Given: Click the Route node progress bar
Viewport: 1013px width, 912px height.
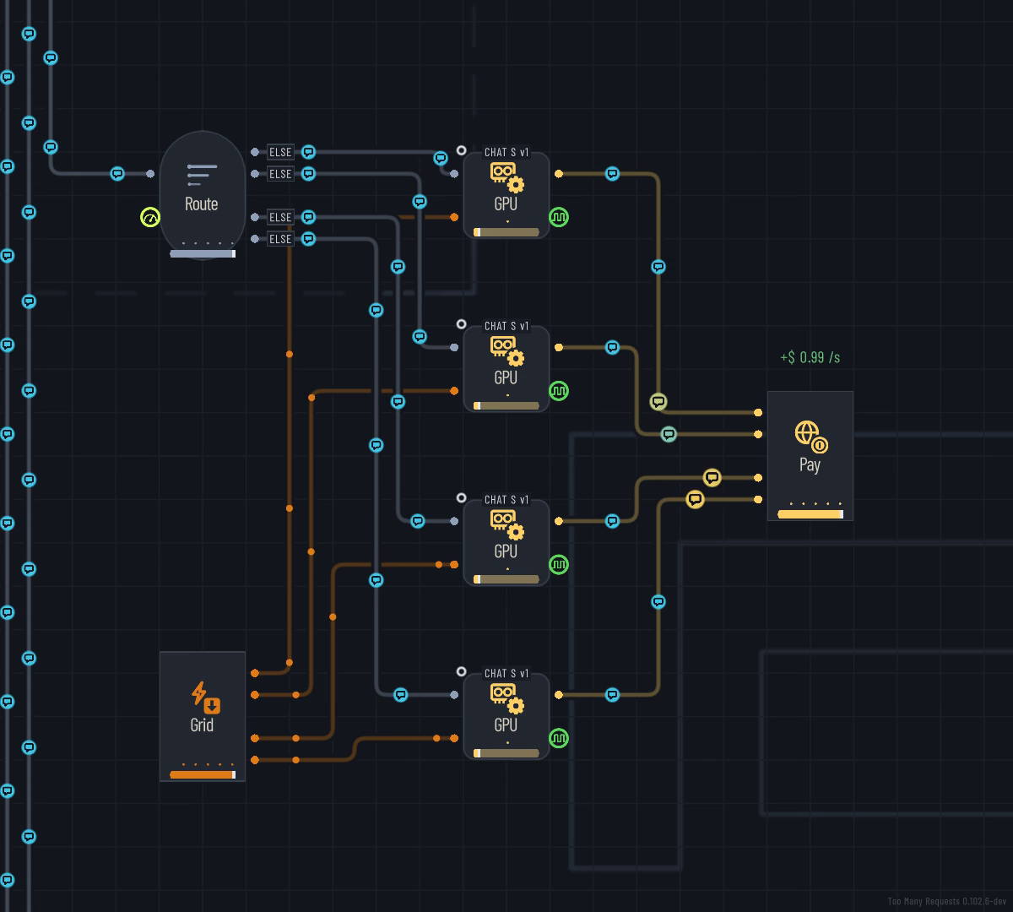Looking at the screenshot, I should click(203, 253).
